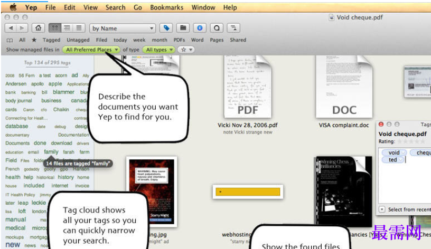The height and width of the screenshot is (249, 431).
Task: Open the 'All types' dropdown
Action: pyautogui.click(x=159, y=50)
